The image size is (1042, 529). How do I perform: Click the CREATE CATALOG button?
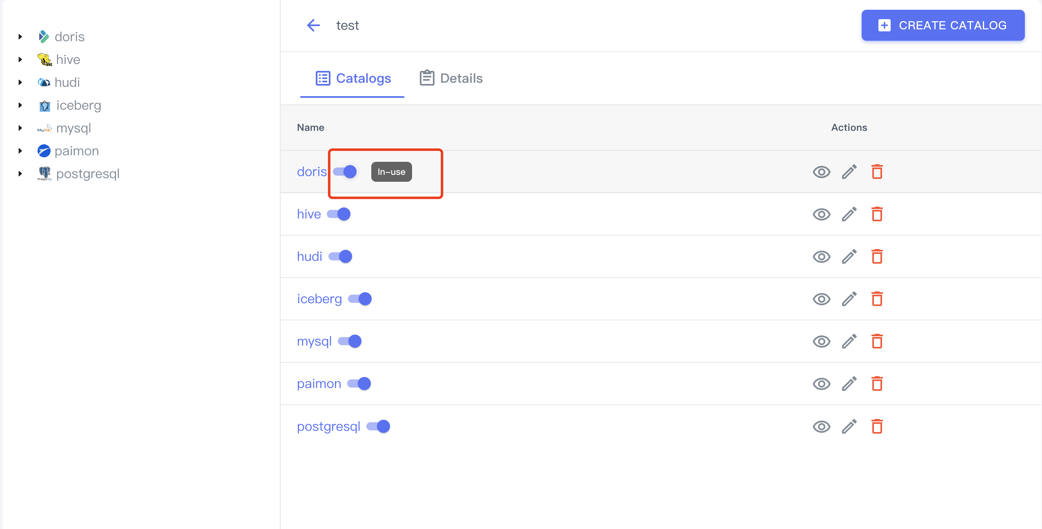(943, 25)
